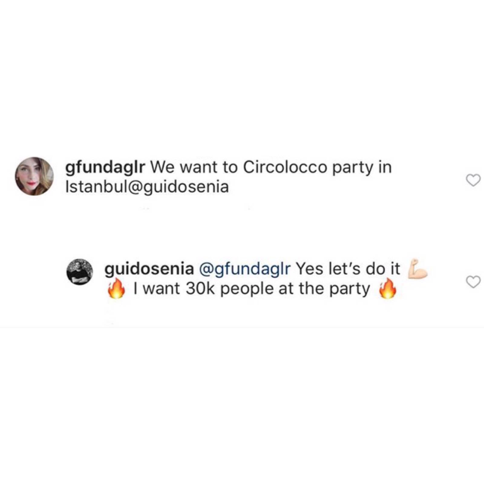
Task: Follow the blue @gfundaglr mention
Action: coord(244,269)
